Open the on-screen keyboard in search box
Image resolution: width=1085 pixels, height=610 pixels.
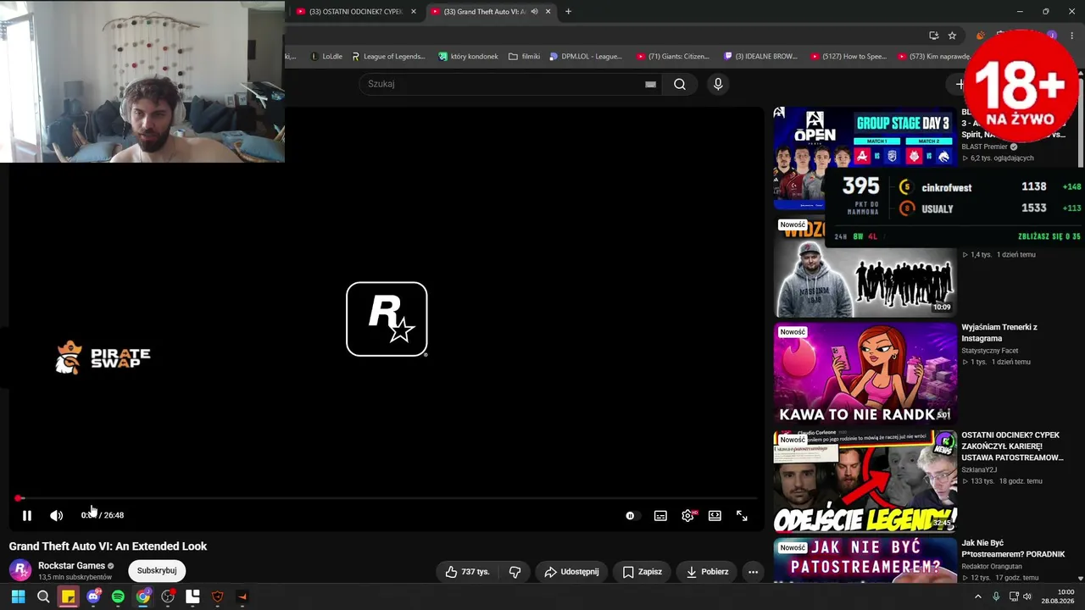pyautogui.click(x=650, y=84)
